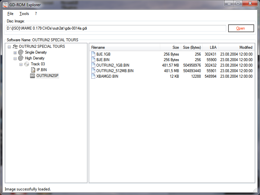Select the OUTRUN2_512MB.BIN filename
Viewport: 260px width, 195px height.
tap(115, 71)
